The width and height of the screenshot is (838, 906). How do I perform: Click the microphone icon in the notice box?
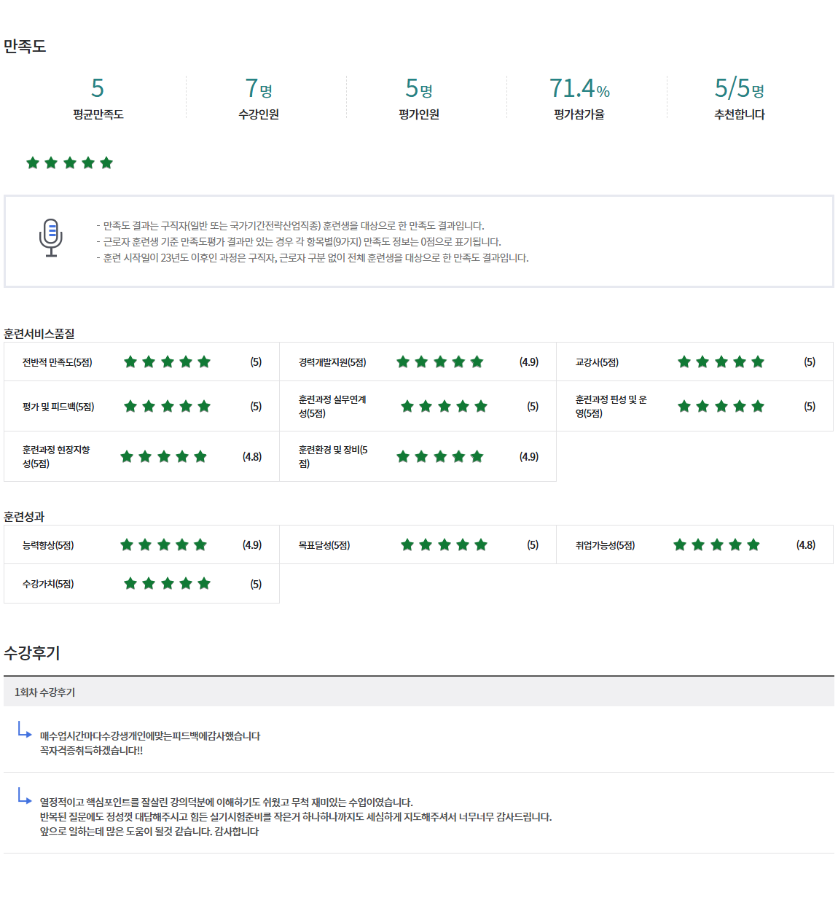coord(50,238)
